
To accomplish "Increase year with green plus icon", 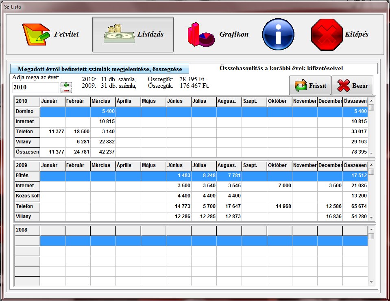I will [x=66, y=84].
